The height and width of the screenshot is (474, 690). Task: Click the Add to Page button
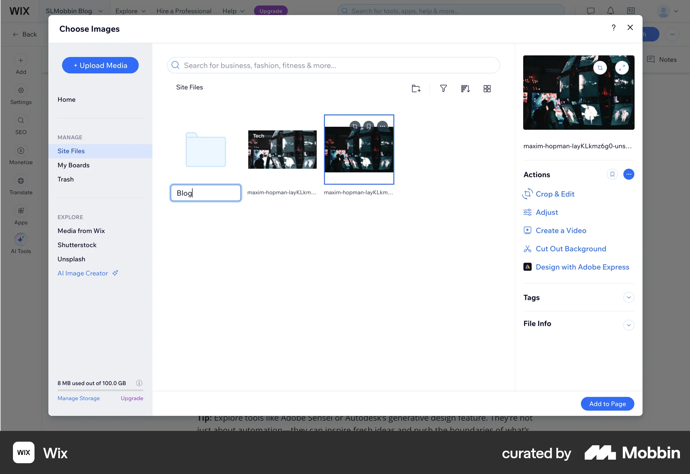(x=607, y=404)
